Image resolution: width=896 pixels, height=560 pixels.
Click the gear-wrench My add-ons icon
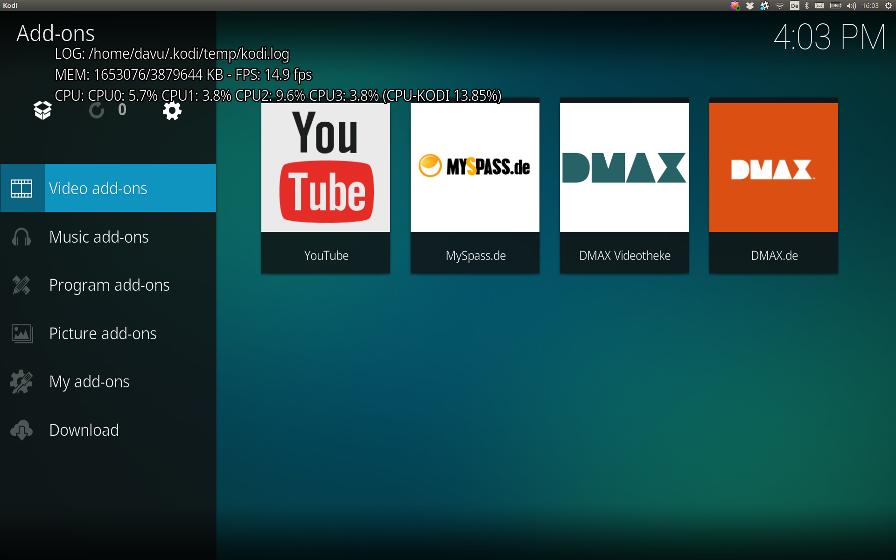21,382
